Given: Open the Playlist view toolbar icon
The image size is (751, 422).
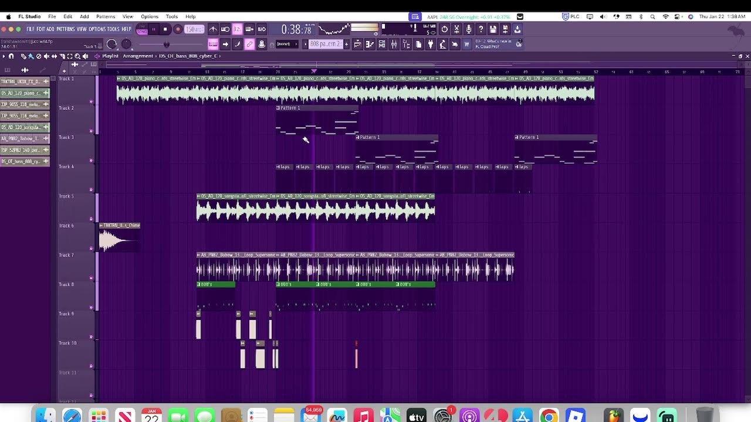Looking at the screenshot, I should (x=358, y=44).
